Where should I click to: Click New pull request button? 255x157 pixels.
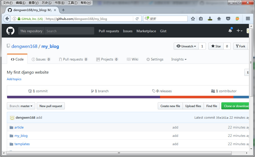(x=51, y=106)
